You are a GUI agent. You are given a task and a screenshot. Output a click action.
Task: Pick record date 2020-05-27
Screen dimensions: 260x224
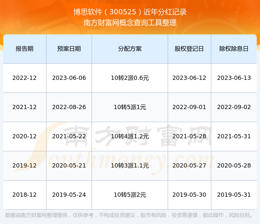click(x=189, y=165)
